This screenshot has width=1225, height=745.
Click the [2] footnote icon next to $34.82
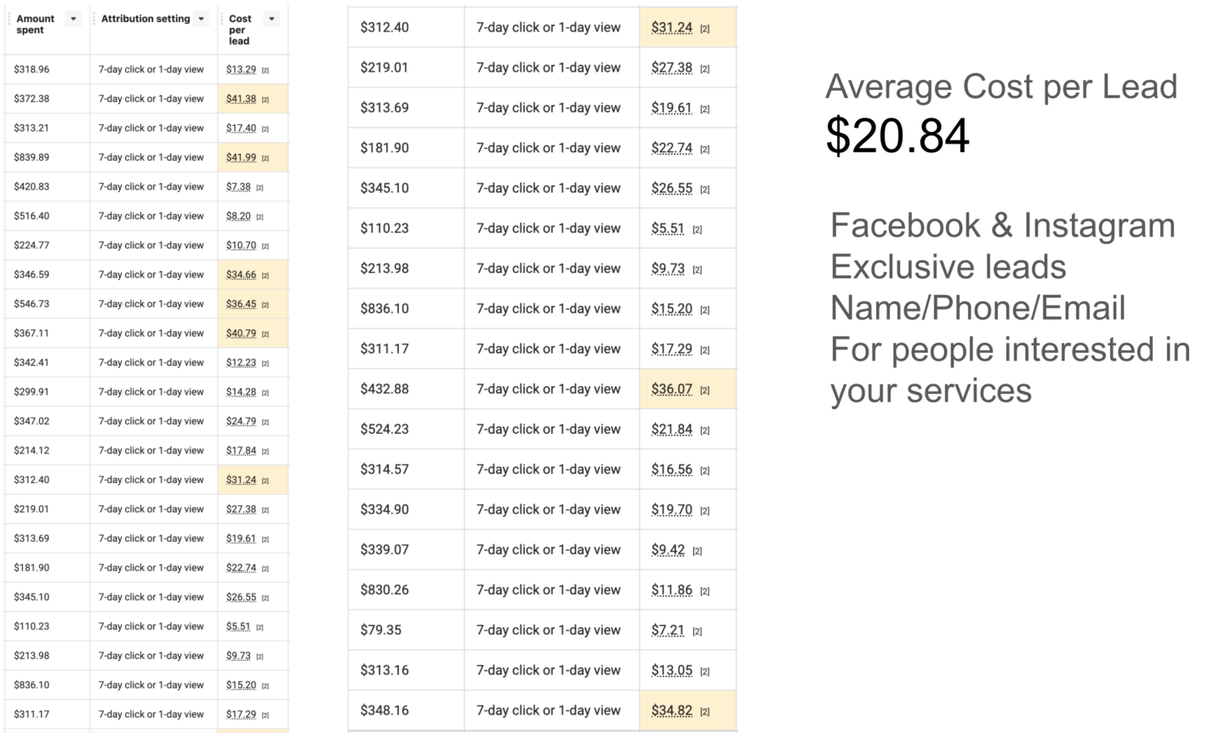[704, 712]
